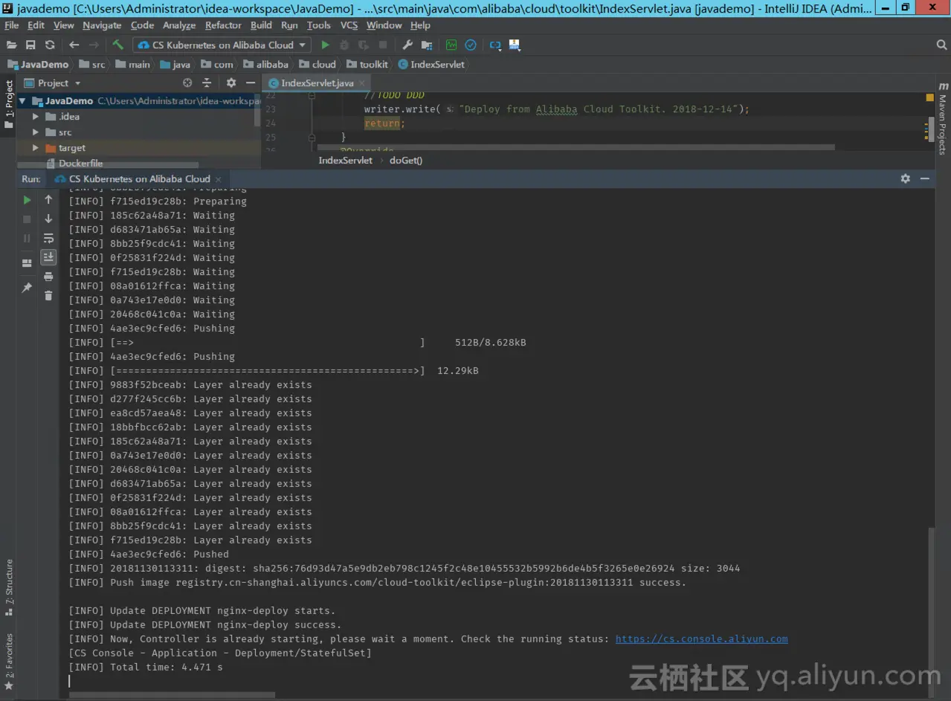Open Project Structure icon

(427, 45)
